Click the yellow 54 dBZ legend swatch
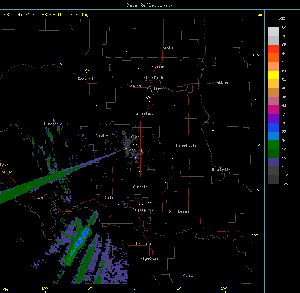Viewport: 300px width, 293px height. tap(274, 75)
